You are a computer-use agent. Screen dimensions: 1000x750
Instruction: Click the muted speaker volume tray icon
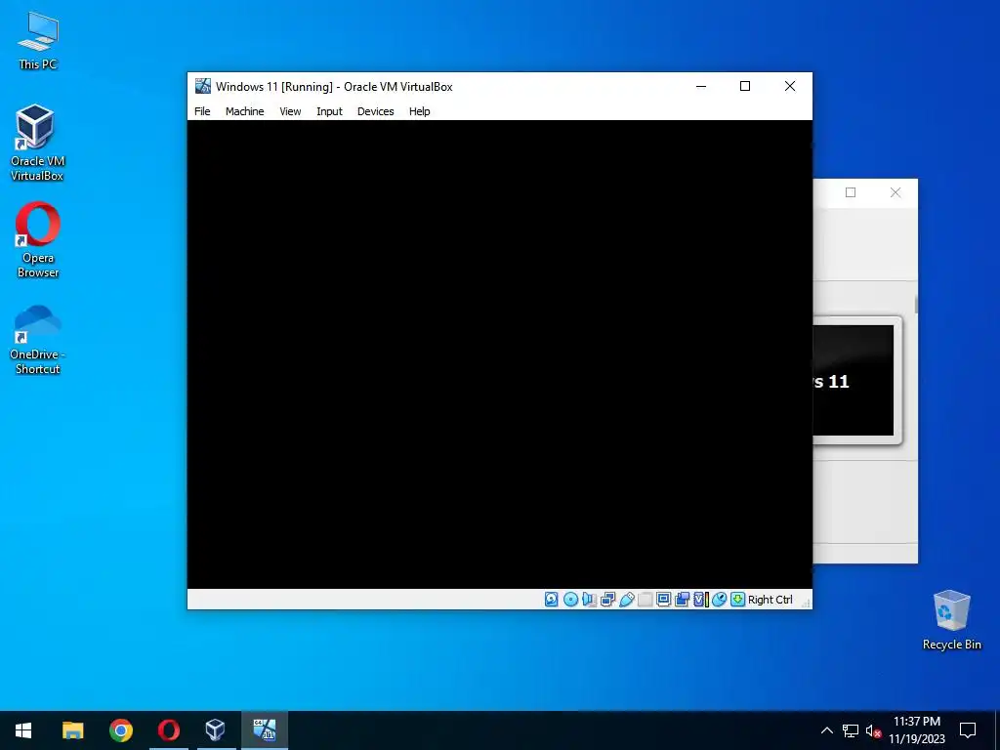click(x=873, y=730)
